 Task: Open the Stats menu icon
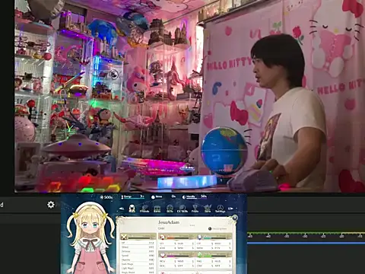[132, 209]
